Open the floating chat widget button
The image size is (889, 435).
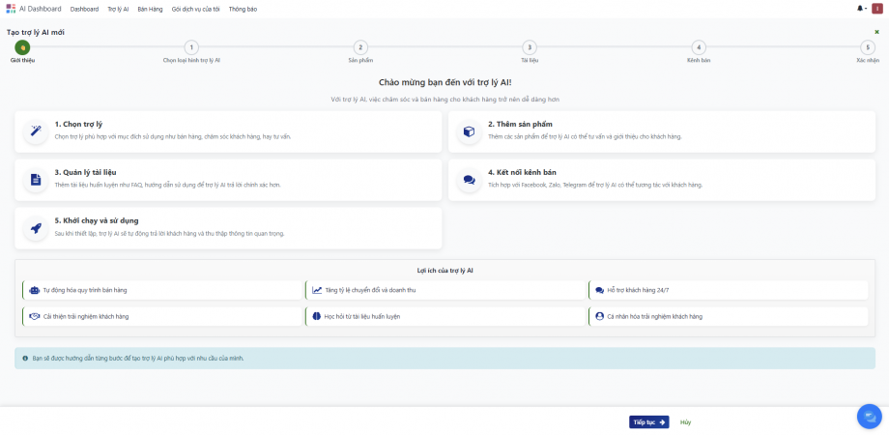tap(869, 416)
